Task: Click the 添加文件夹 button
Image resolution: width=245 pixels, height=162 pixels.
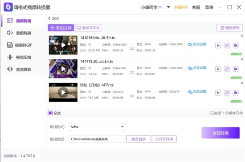Action: [x=88, y=28]
